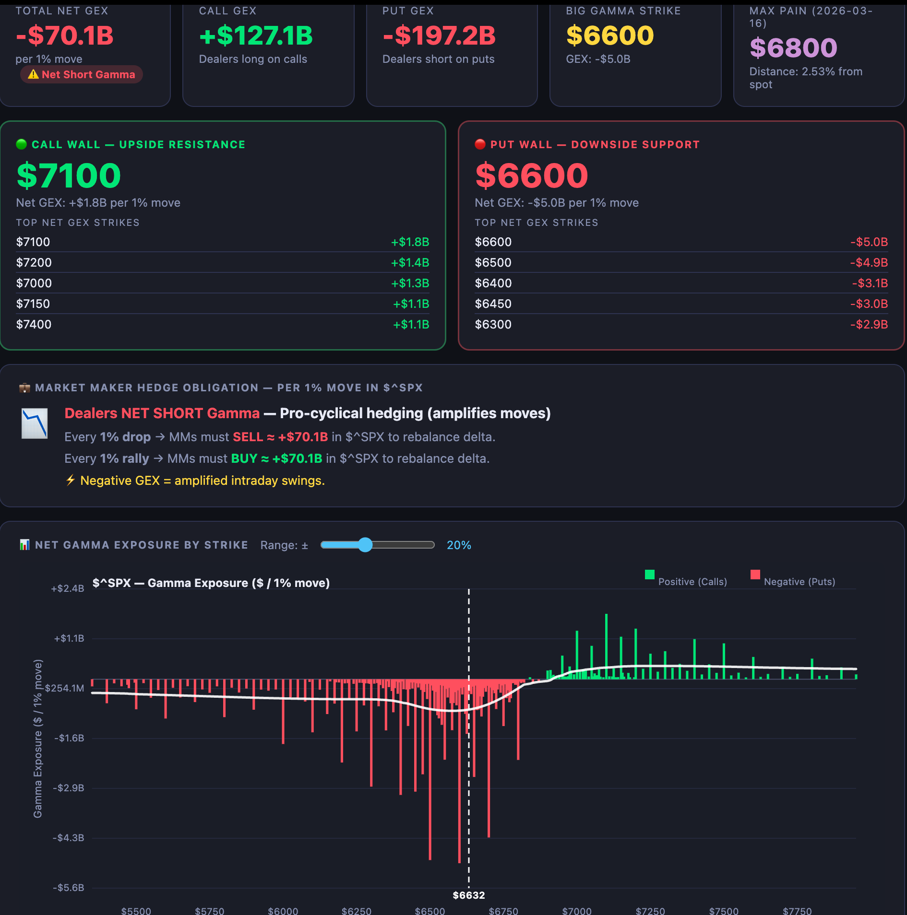
Task: Click the downtrend chart icon beside Dealers
Action: (x=35, y=423)
